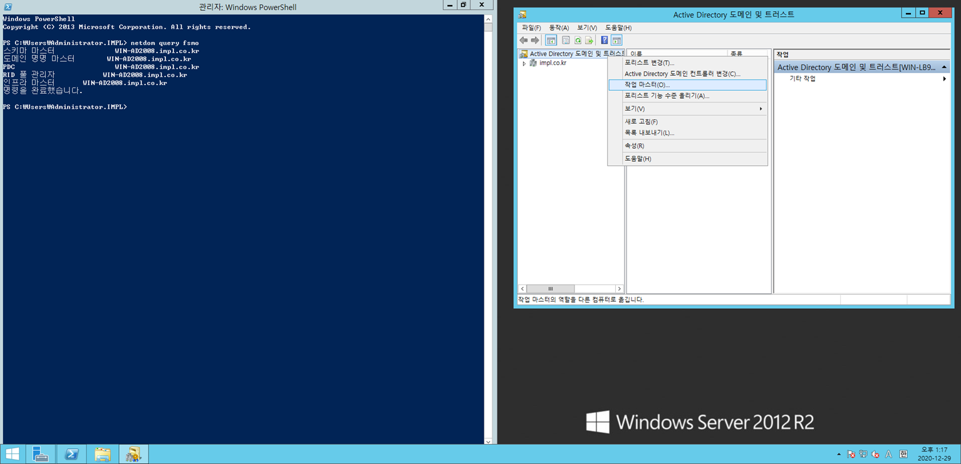This screenshot has height=464, width=961.
Task: Click the MMC console icon in the title bar
Action: pyautogui.click(x=522, y=14)
